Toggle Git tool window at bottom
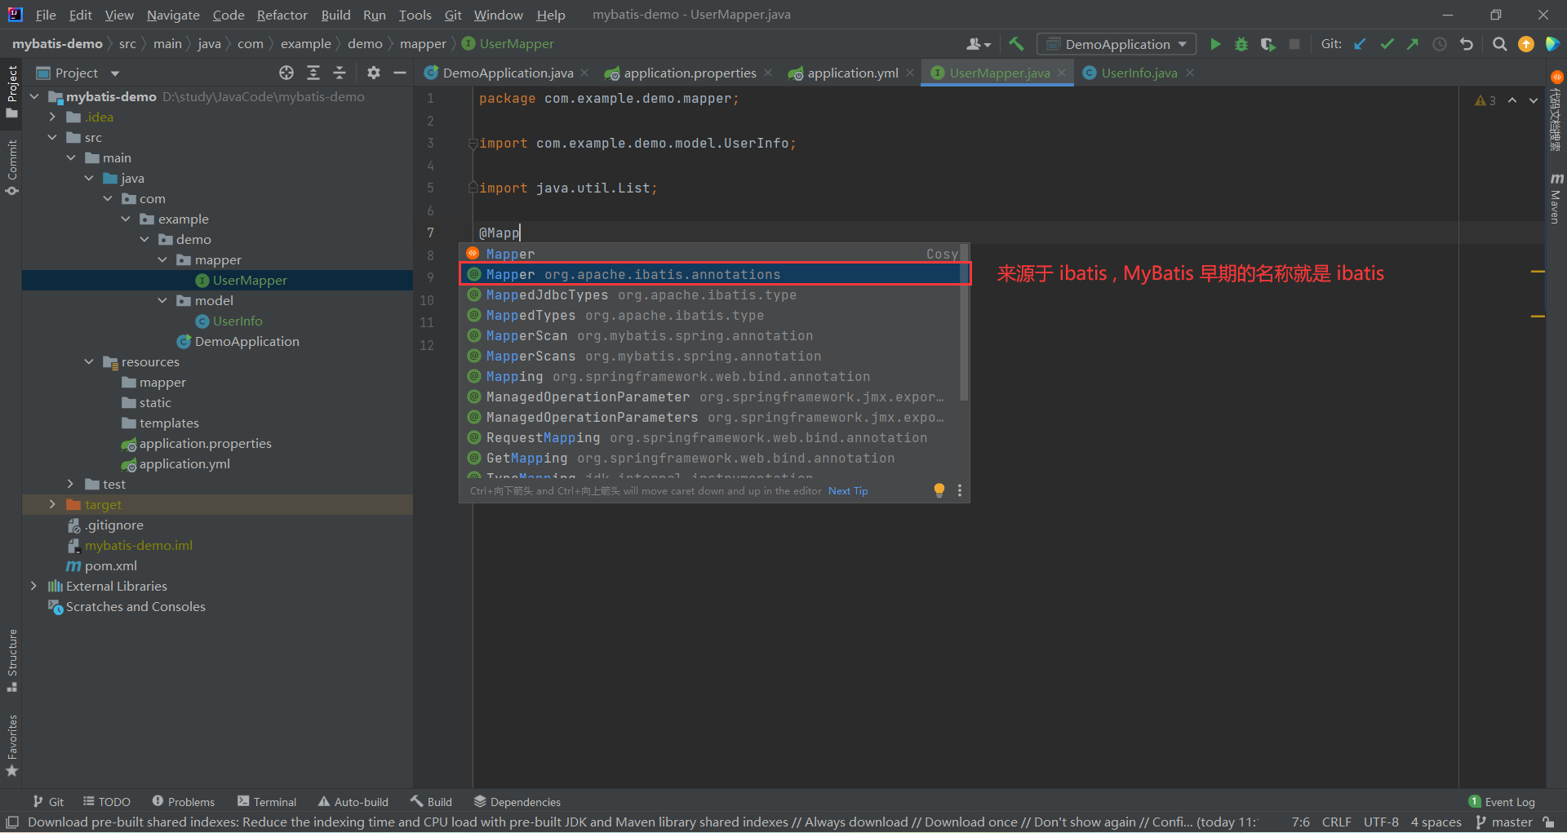Screen dimensions: 1567x833 click(48, 802)
